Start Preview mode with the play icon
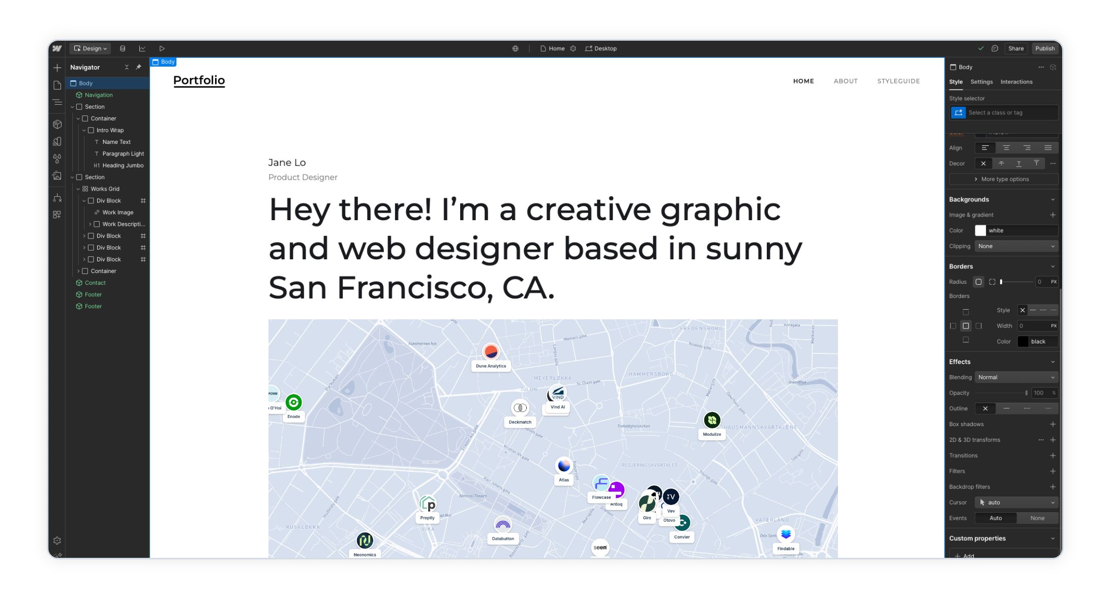Image resolution: width=1110 pixels, height=598 pixels. click(162, 48)
